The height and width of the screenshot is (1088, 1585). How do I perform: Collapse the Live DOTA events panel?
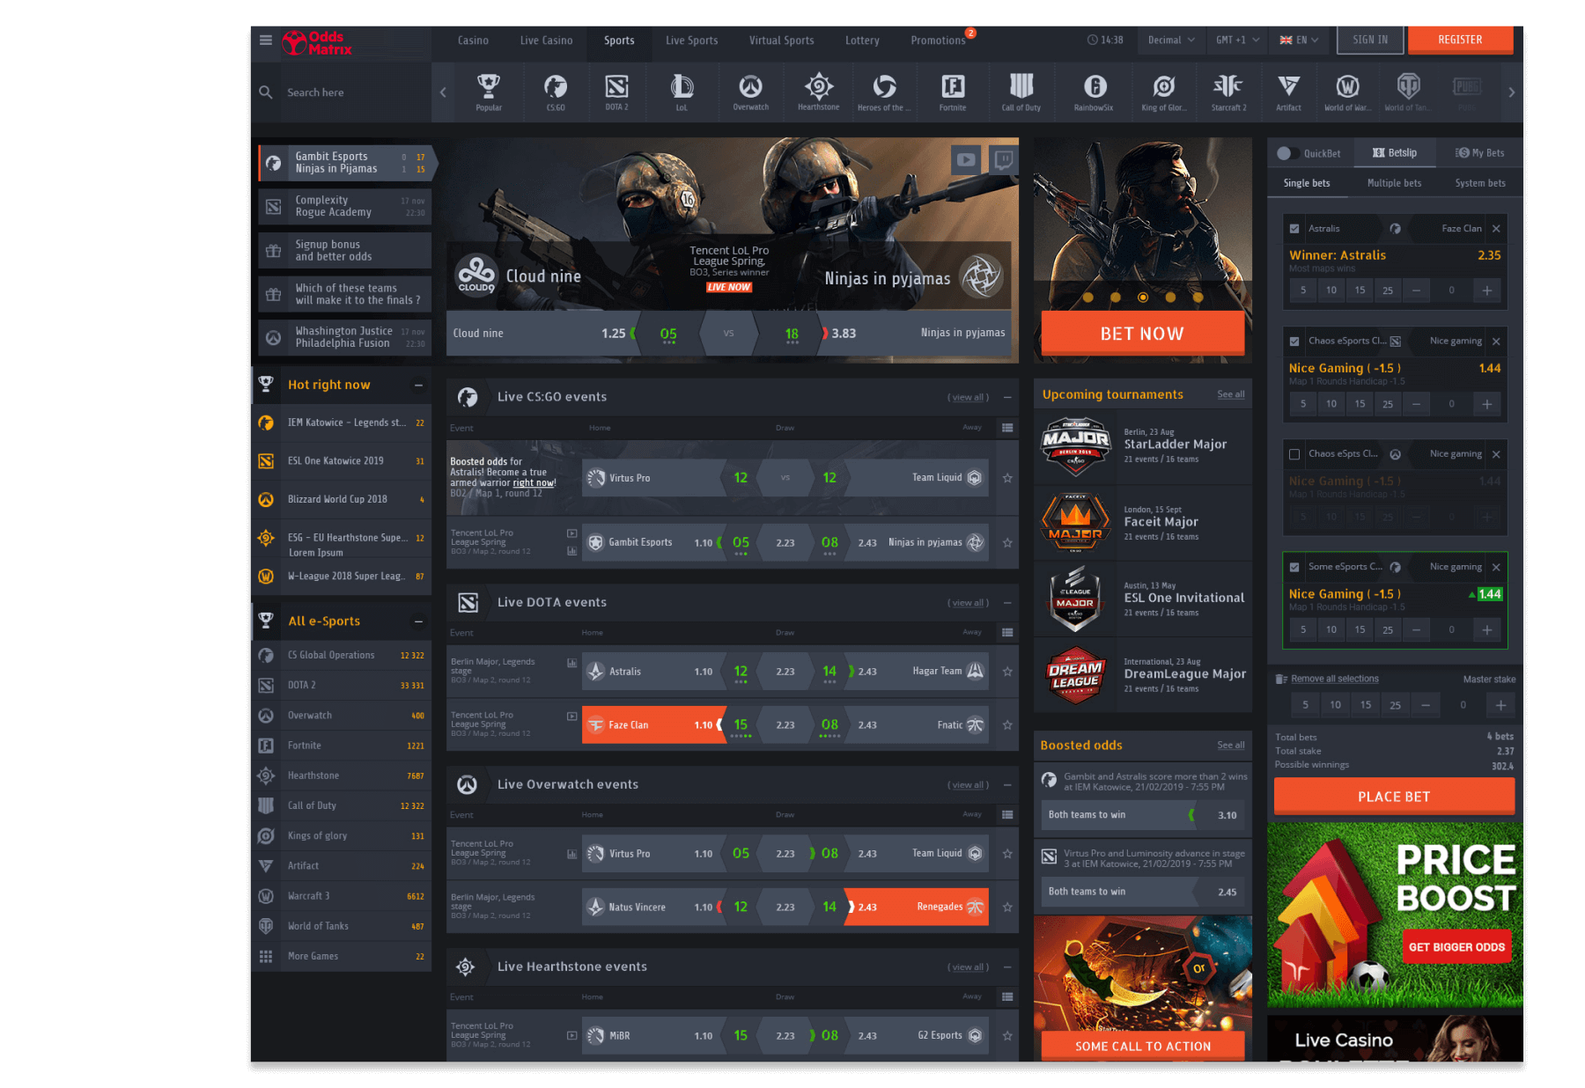point(1007,603)
